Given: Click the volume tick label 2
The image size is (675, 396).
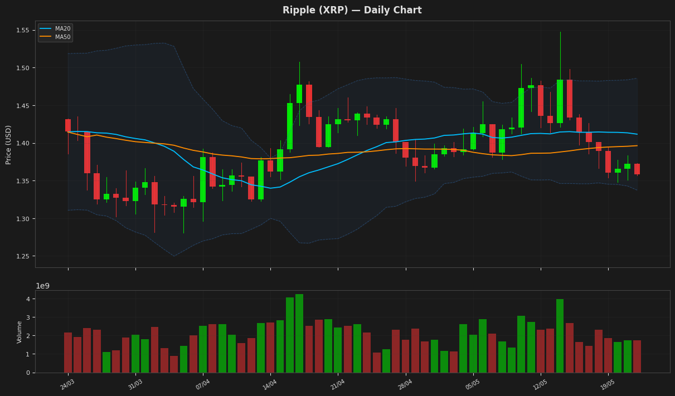Looking at the screenshot, I should point(28,336).
